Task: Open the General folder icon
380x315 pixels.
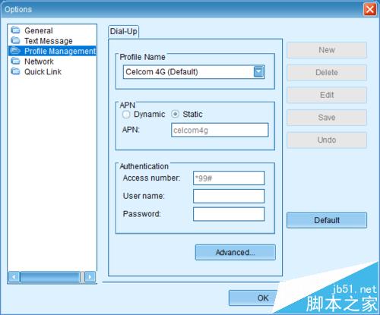Action: pyautogui.click(x=15, y=30)
